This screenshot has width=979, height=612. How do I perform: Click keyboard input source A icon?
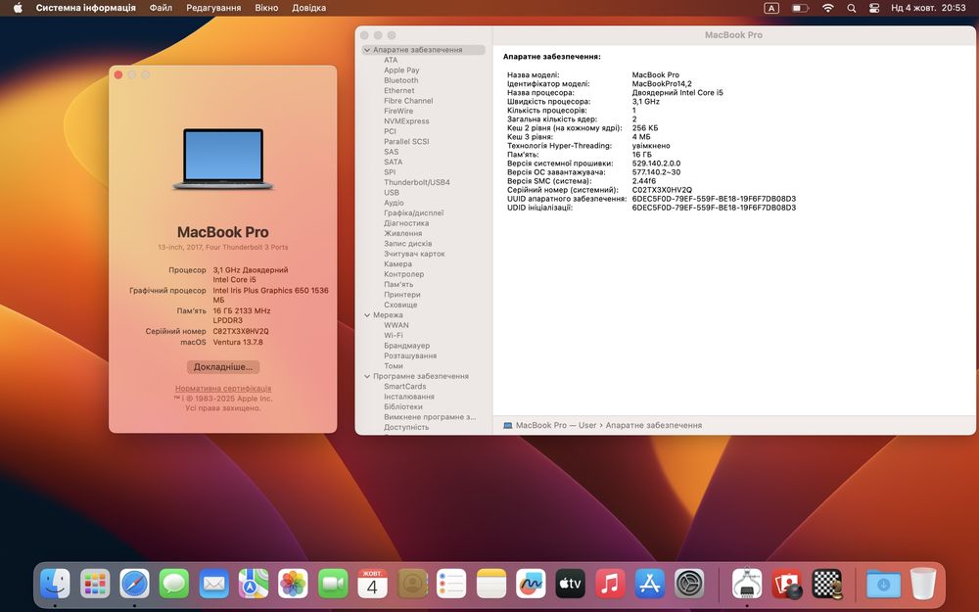click(x=771, y=8)
